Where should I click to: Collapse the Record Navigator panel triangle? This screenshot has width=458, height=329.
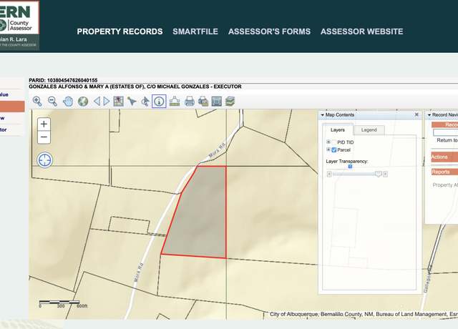pos(429,115)
